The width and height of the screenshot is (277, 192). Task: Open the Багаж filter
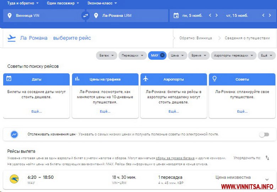(x=107, y=55)
